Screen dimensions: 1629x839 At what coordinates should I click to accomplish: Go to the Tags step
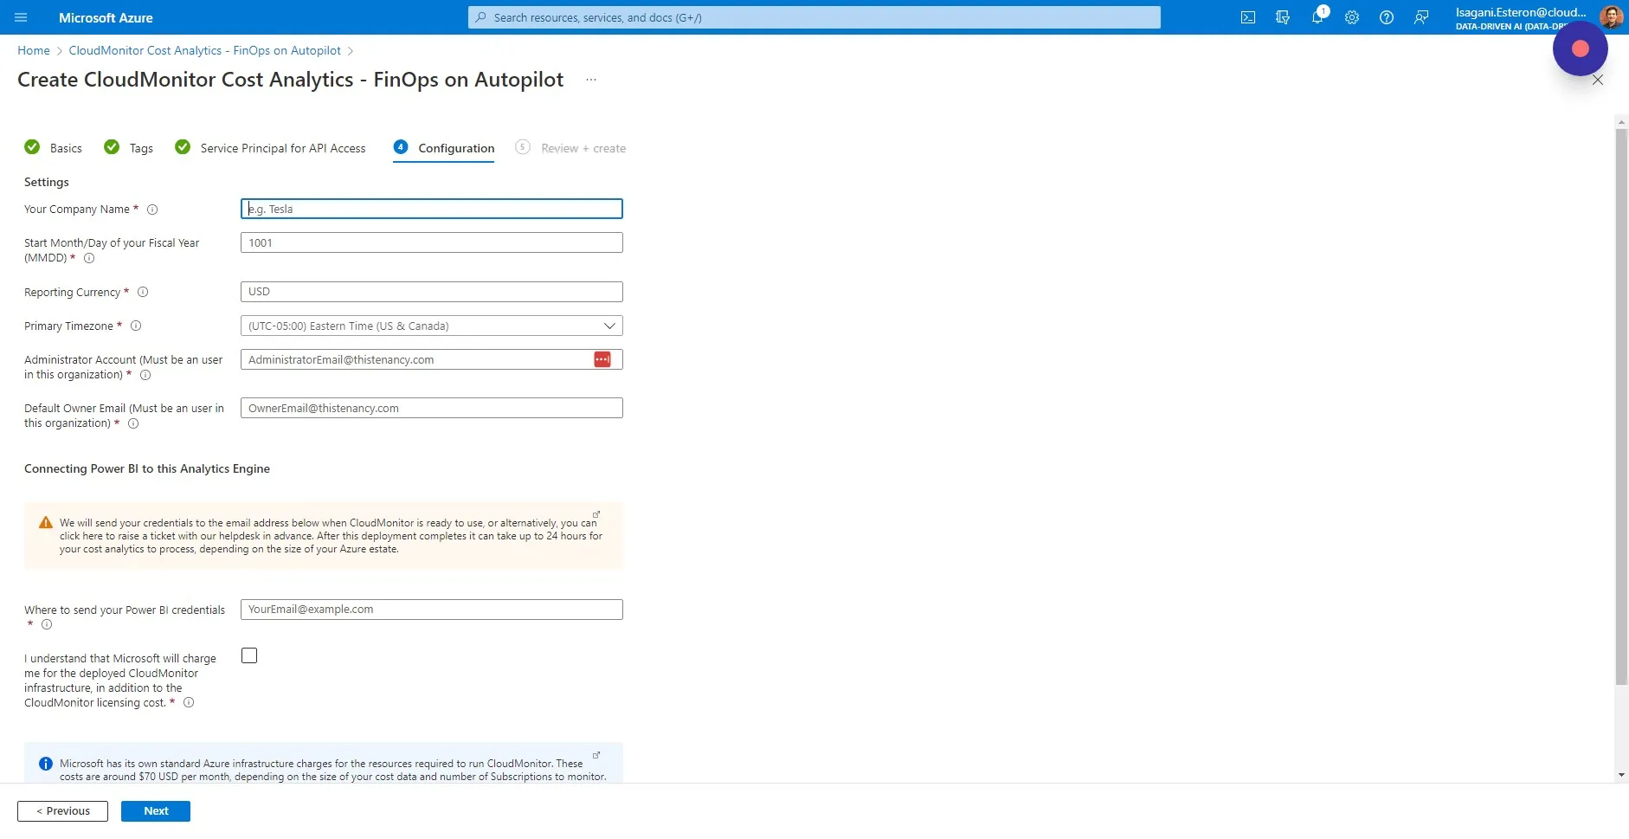[129, 148]
